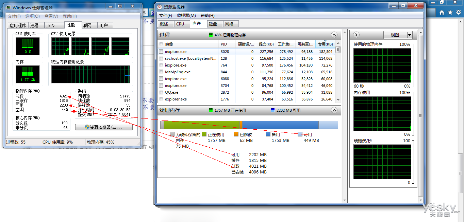This screenshot has width=464, height=222.
Task: Tick the checkbox for iexplore.exe PID 3704
Action: pyautogui.click(x=161, y=86)
